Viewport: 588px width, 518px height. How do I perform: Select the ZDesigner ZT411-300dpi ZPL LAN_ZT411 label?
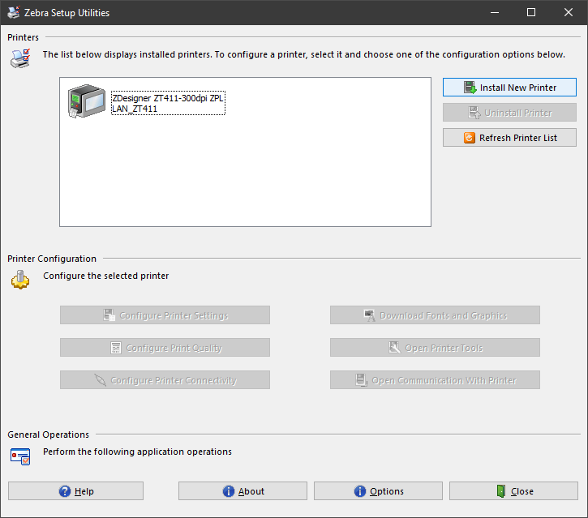168,103
